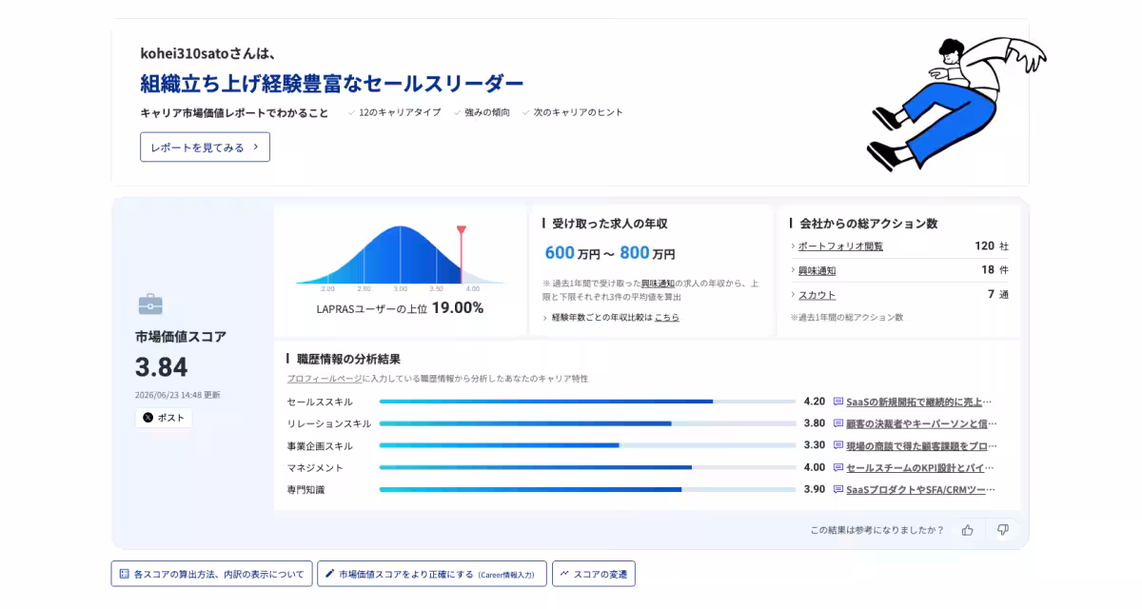Click the 19.00% percentile value

point(457,307)
